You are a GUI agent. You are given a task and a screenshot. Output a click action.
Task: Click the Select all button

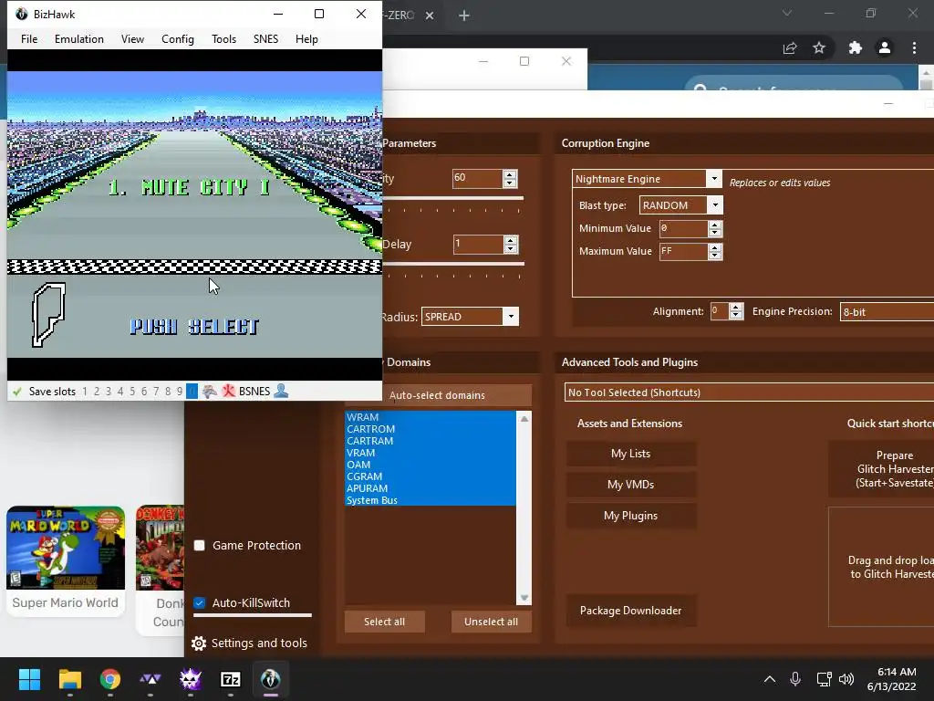[x=385, y=622]
